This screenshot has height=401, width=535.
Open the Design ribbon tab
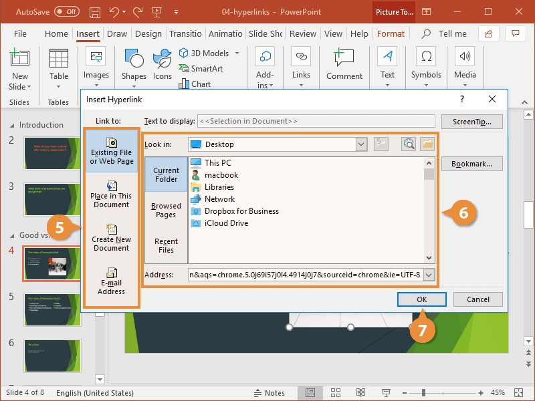pos(148,34)
